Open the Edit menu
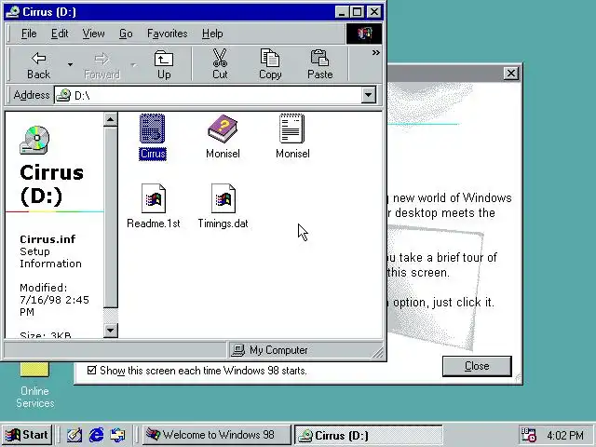 (60, 34)
